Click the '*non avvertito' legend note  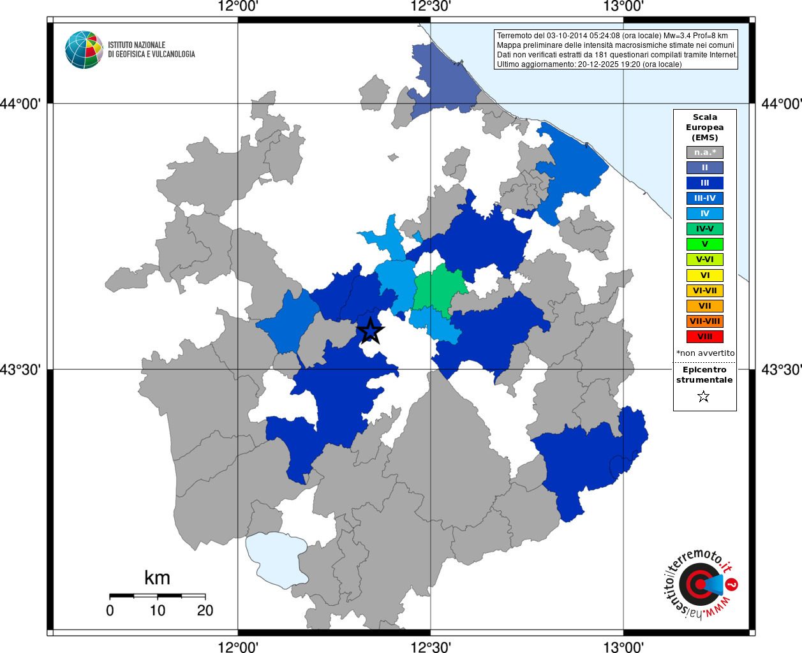point(705,353)
